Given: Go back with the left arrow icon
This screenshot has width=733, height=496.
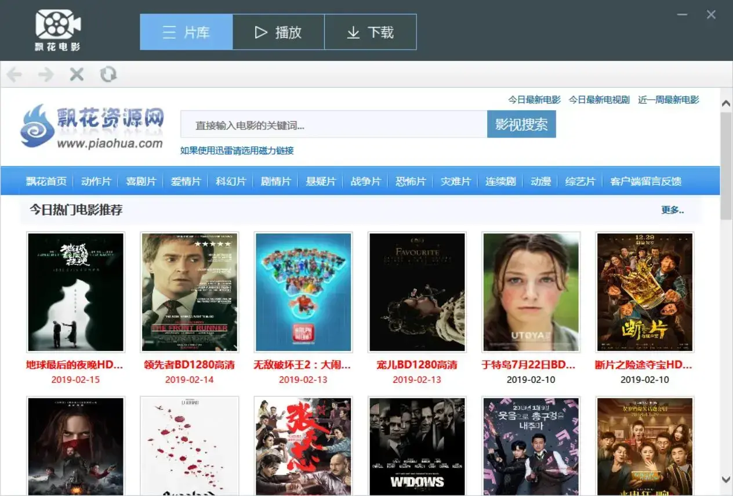Looking at the screenshot, I should 14,74.
